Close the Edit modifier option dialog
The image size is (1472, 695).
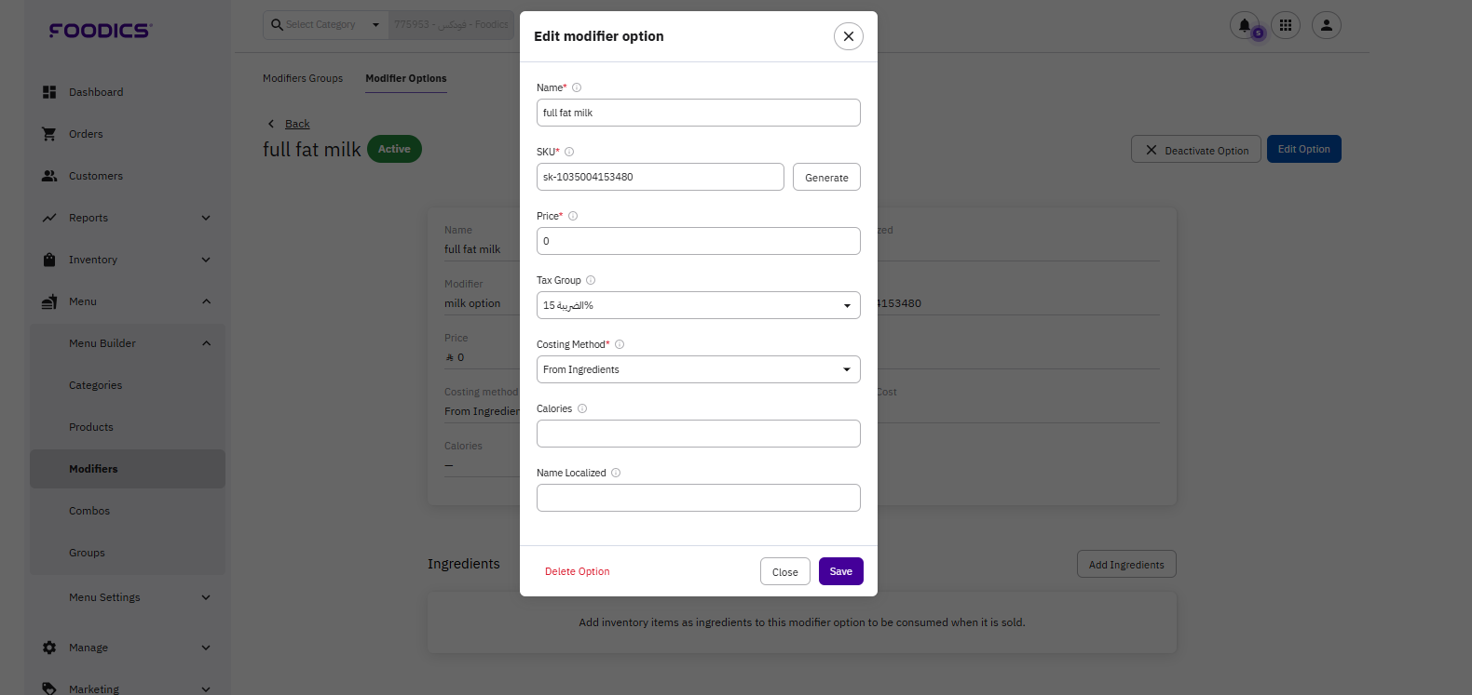tap(848, 36)
